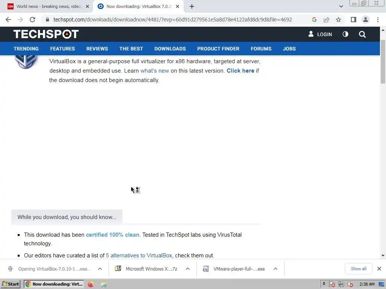This screenshot has width=386, height=289.
Task: Expand options for VMware download chevron
Action: tap(276, 269)
